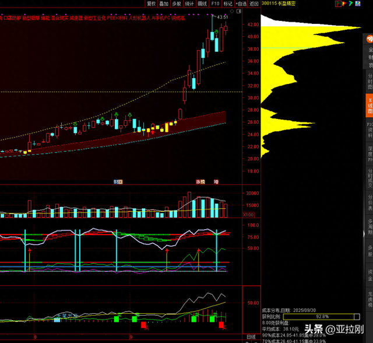The width and height of the screenshot is (373, 343).
Task: Click the 画线 drawing button
Action: (x=202, y=3)
